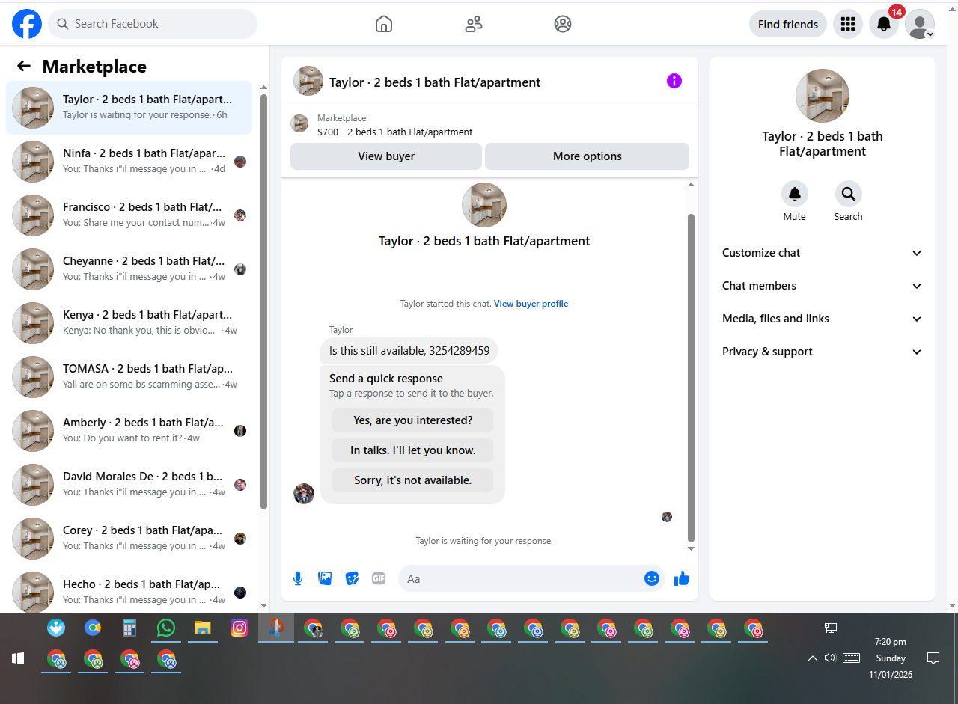Open the Kenya conversation

pos(129,323)
